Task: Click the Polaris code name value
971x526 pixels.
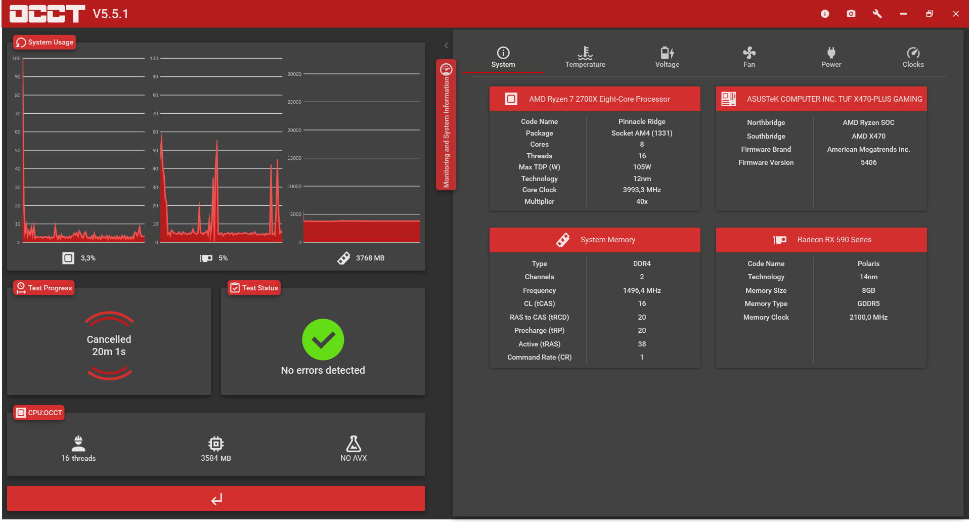Action: coord(868,264)
